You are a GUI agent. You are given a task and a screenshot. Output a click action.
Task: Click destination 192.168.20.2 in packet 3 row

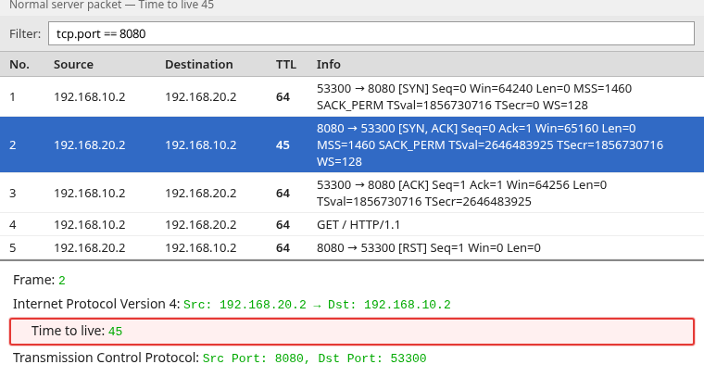click(x=201, y=193)
